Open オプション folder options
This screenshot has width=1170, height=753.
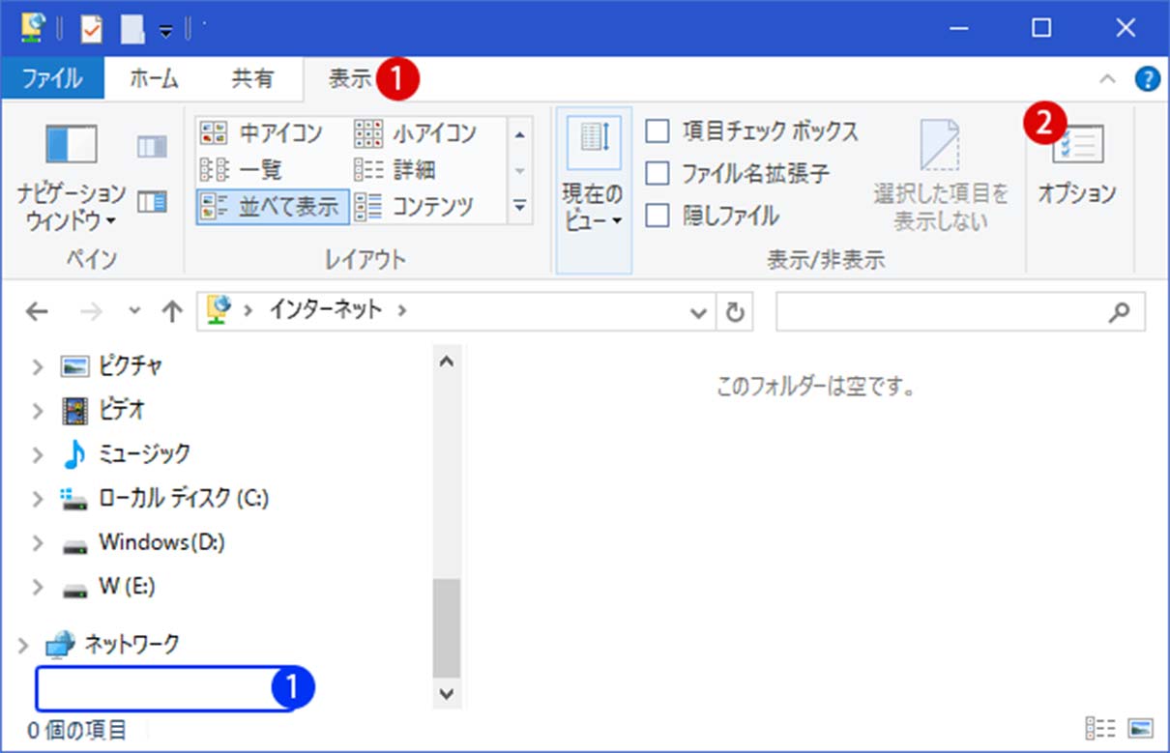[x=1077, y=166]
